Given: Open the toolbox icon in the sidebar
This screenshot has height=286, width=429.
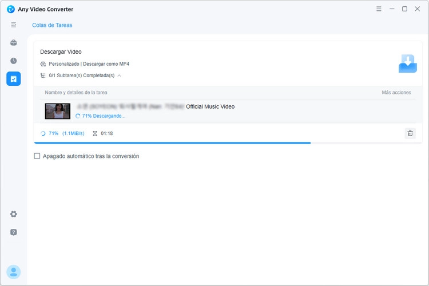Looking at the screenshot, I should coord(13,43).
